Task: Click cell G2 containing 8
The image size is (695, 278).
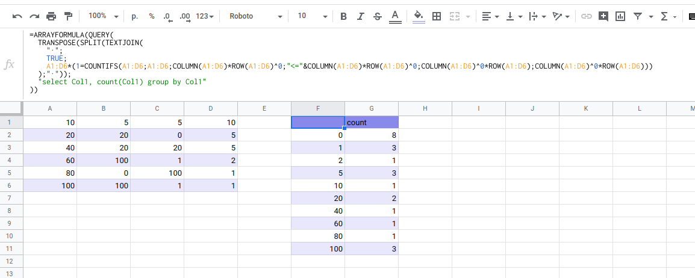Action: click(372, 135)
